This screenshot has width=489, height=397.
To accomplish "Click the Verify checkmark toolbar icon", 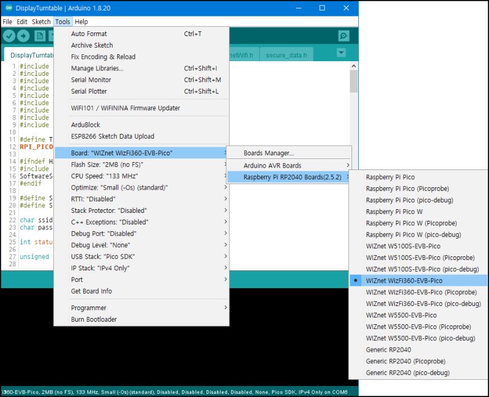I will [x=9, y=36].
